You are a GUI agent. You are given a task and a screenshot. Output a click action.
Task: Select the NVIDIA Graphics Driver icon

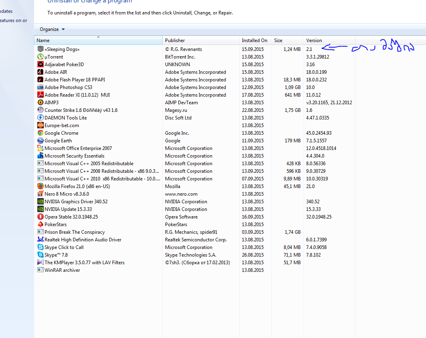pos(40,202)
